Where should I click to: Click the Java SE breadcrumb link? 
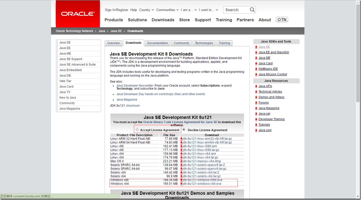point(116,31)
